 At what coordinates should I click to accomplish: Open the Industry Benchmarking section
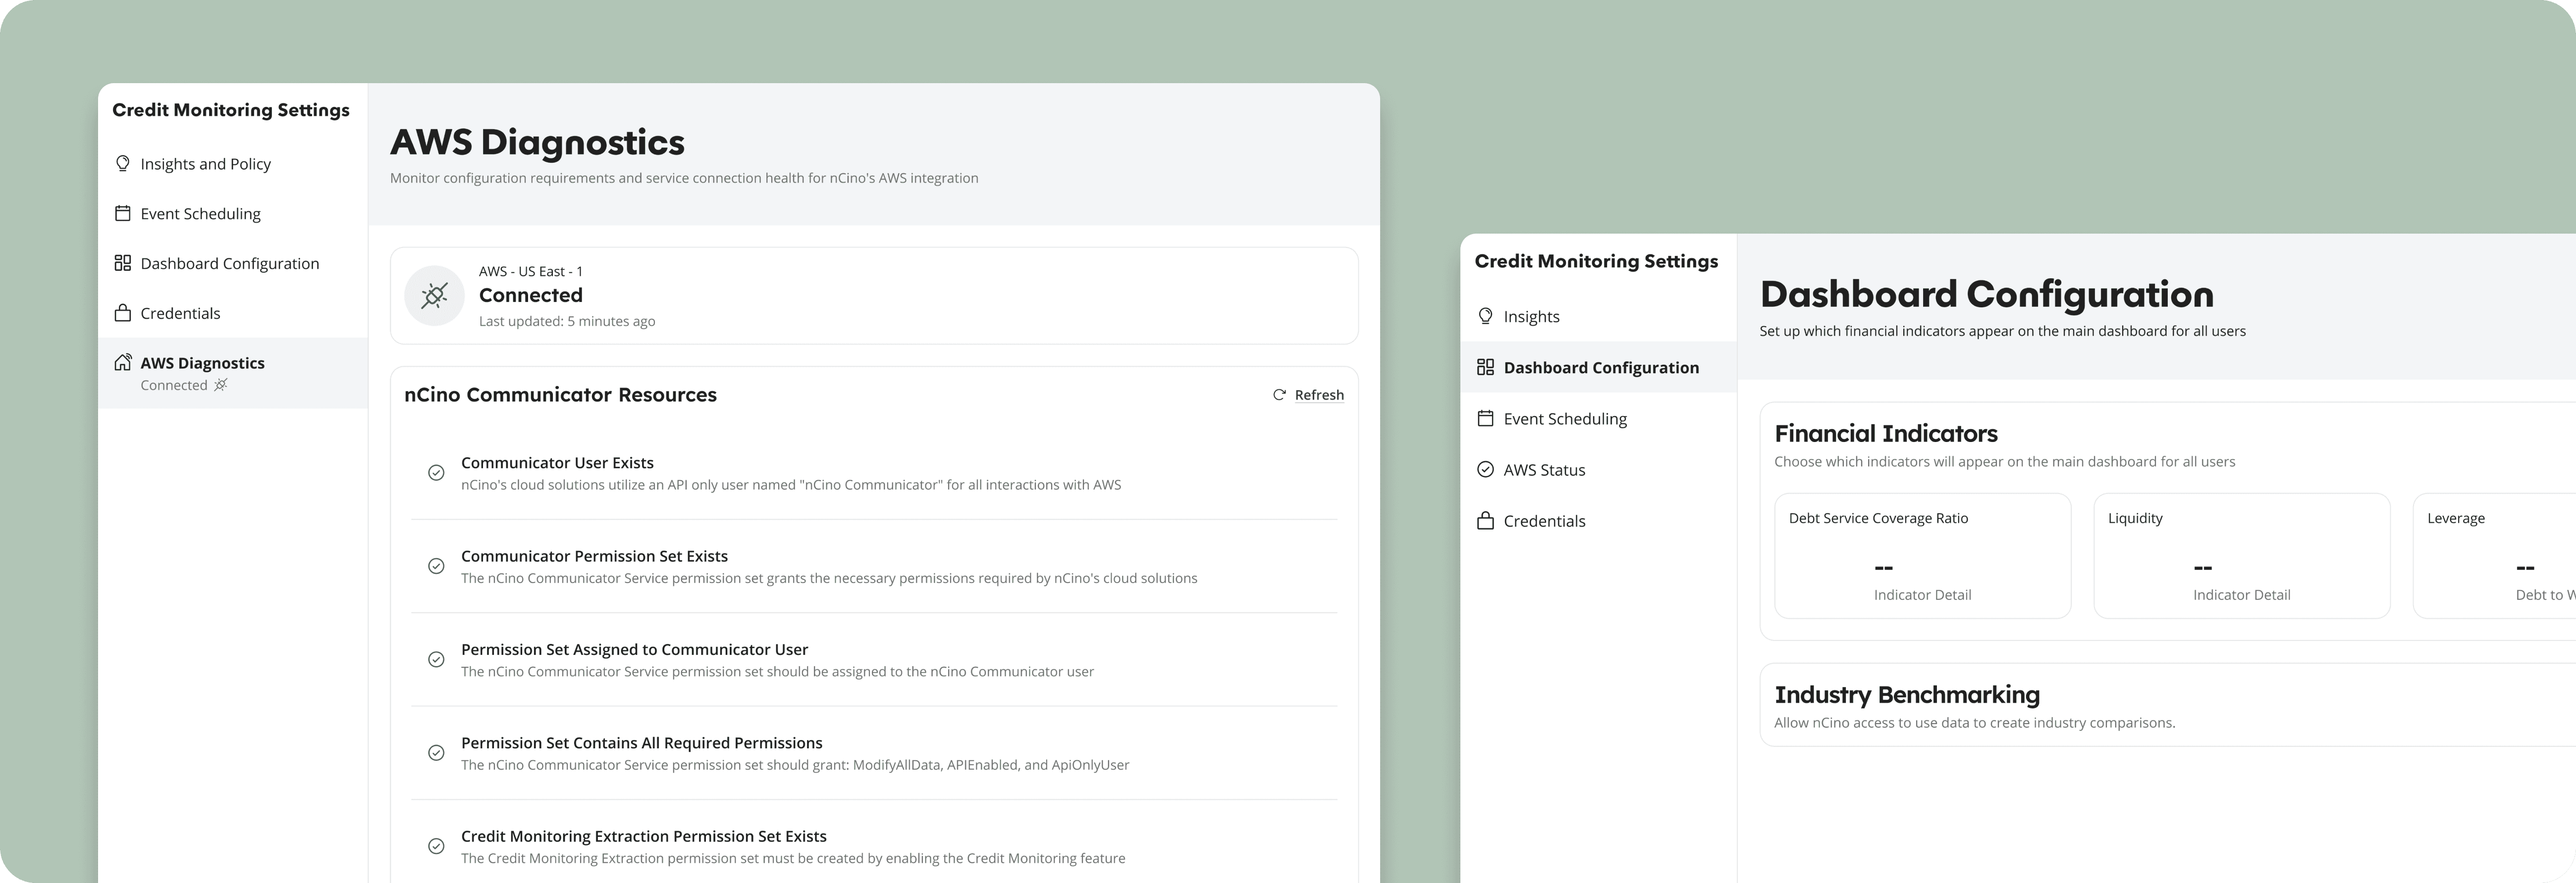pyautogui.click(x=1906, y=695)
